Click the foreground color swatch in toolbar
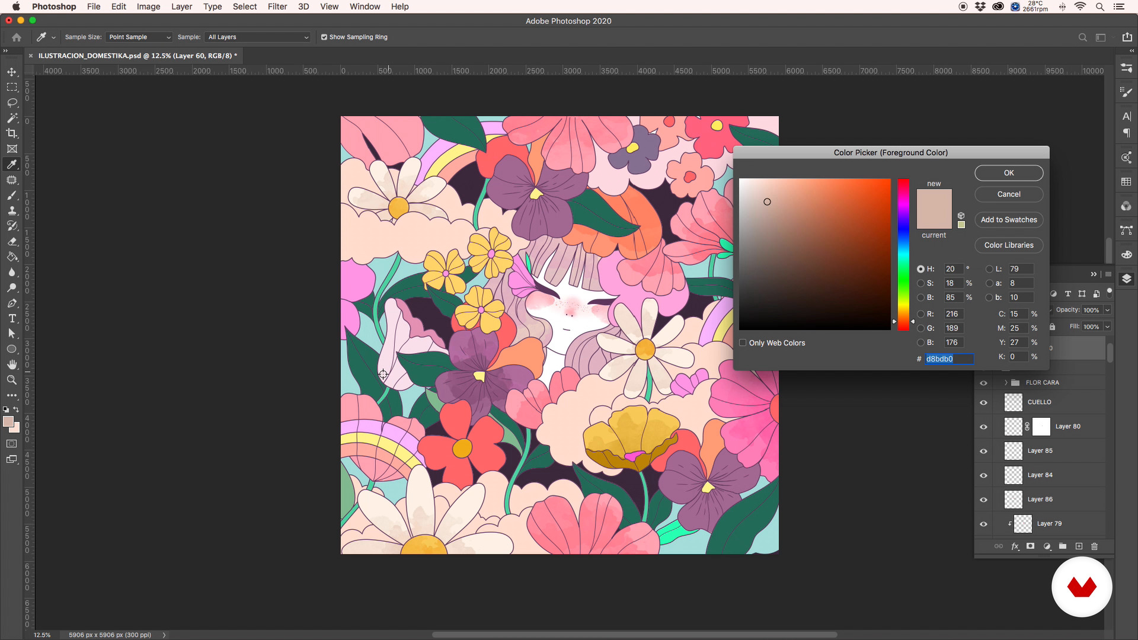The image size is (1138, 640). click(x=8, y=422)
